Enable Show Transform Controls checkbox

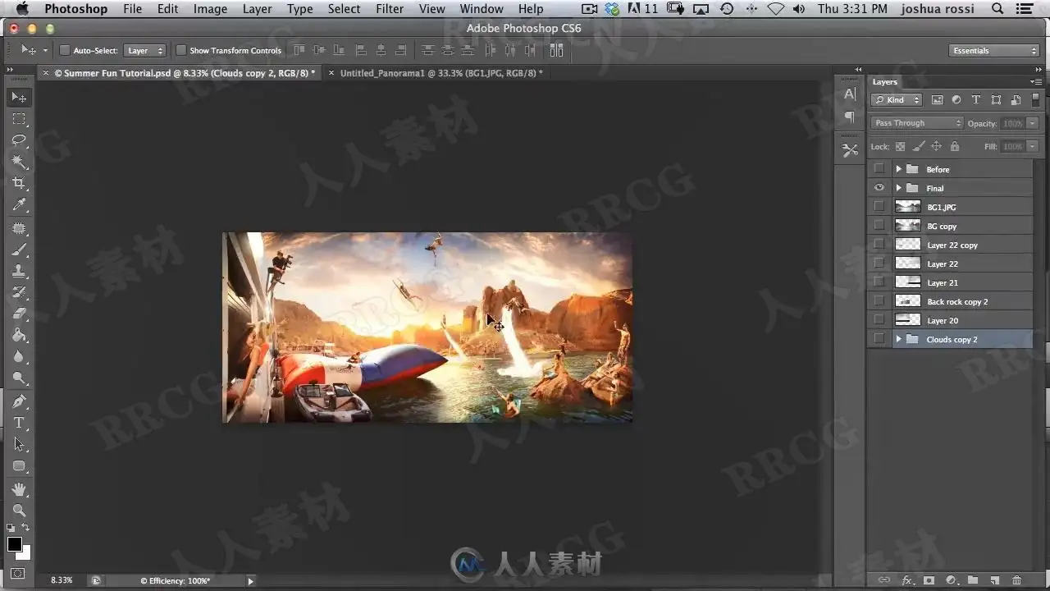tap(181, 50)
